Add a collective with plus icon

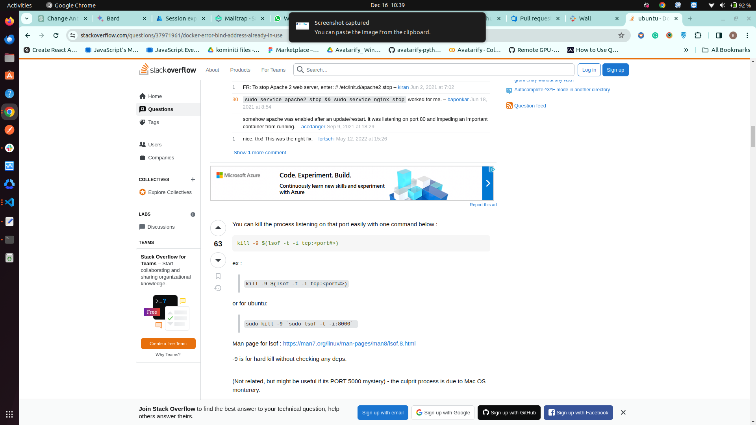pyautogui.click(x=193, y=179)
